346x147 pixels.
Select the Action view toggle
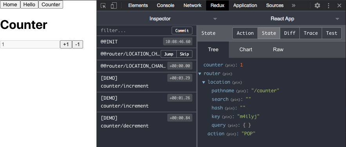245,33
